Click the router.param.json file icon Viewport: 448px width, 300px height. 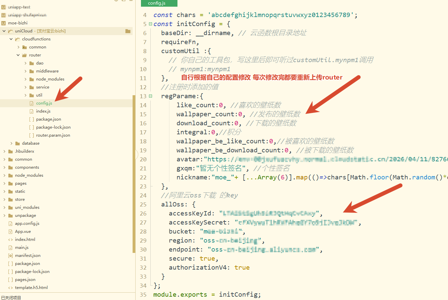click(31, 135)
